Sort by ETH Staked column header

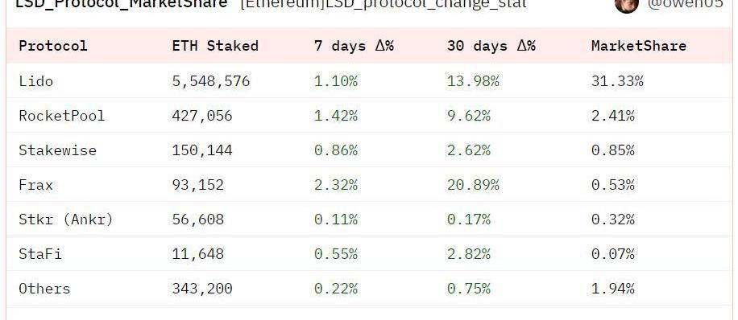pyautogui.click(x=215, y=46)
